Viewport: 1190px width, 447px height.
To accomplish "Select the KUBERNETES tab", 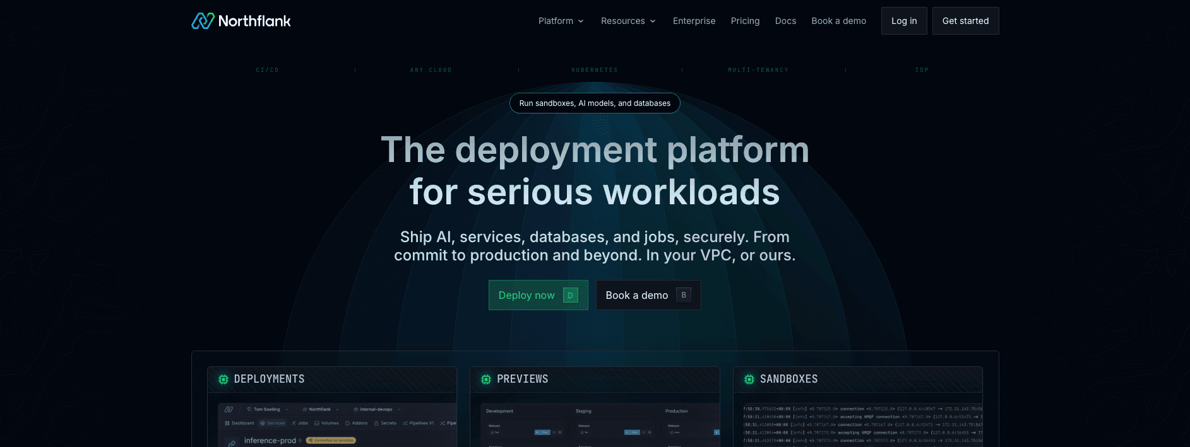I will [x=595, y=70].
